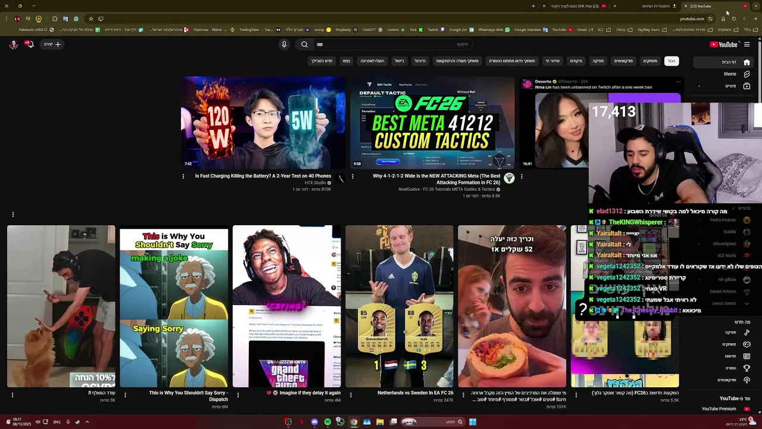Click the YouTube logo

(723, 44)
